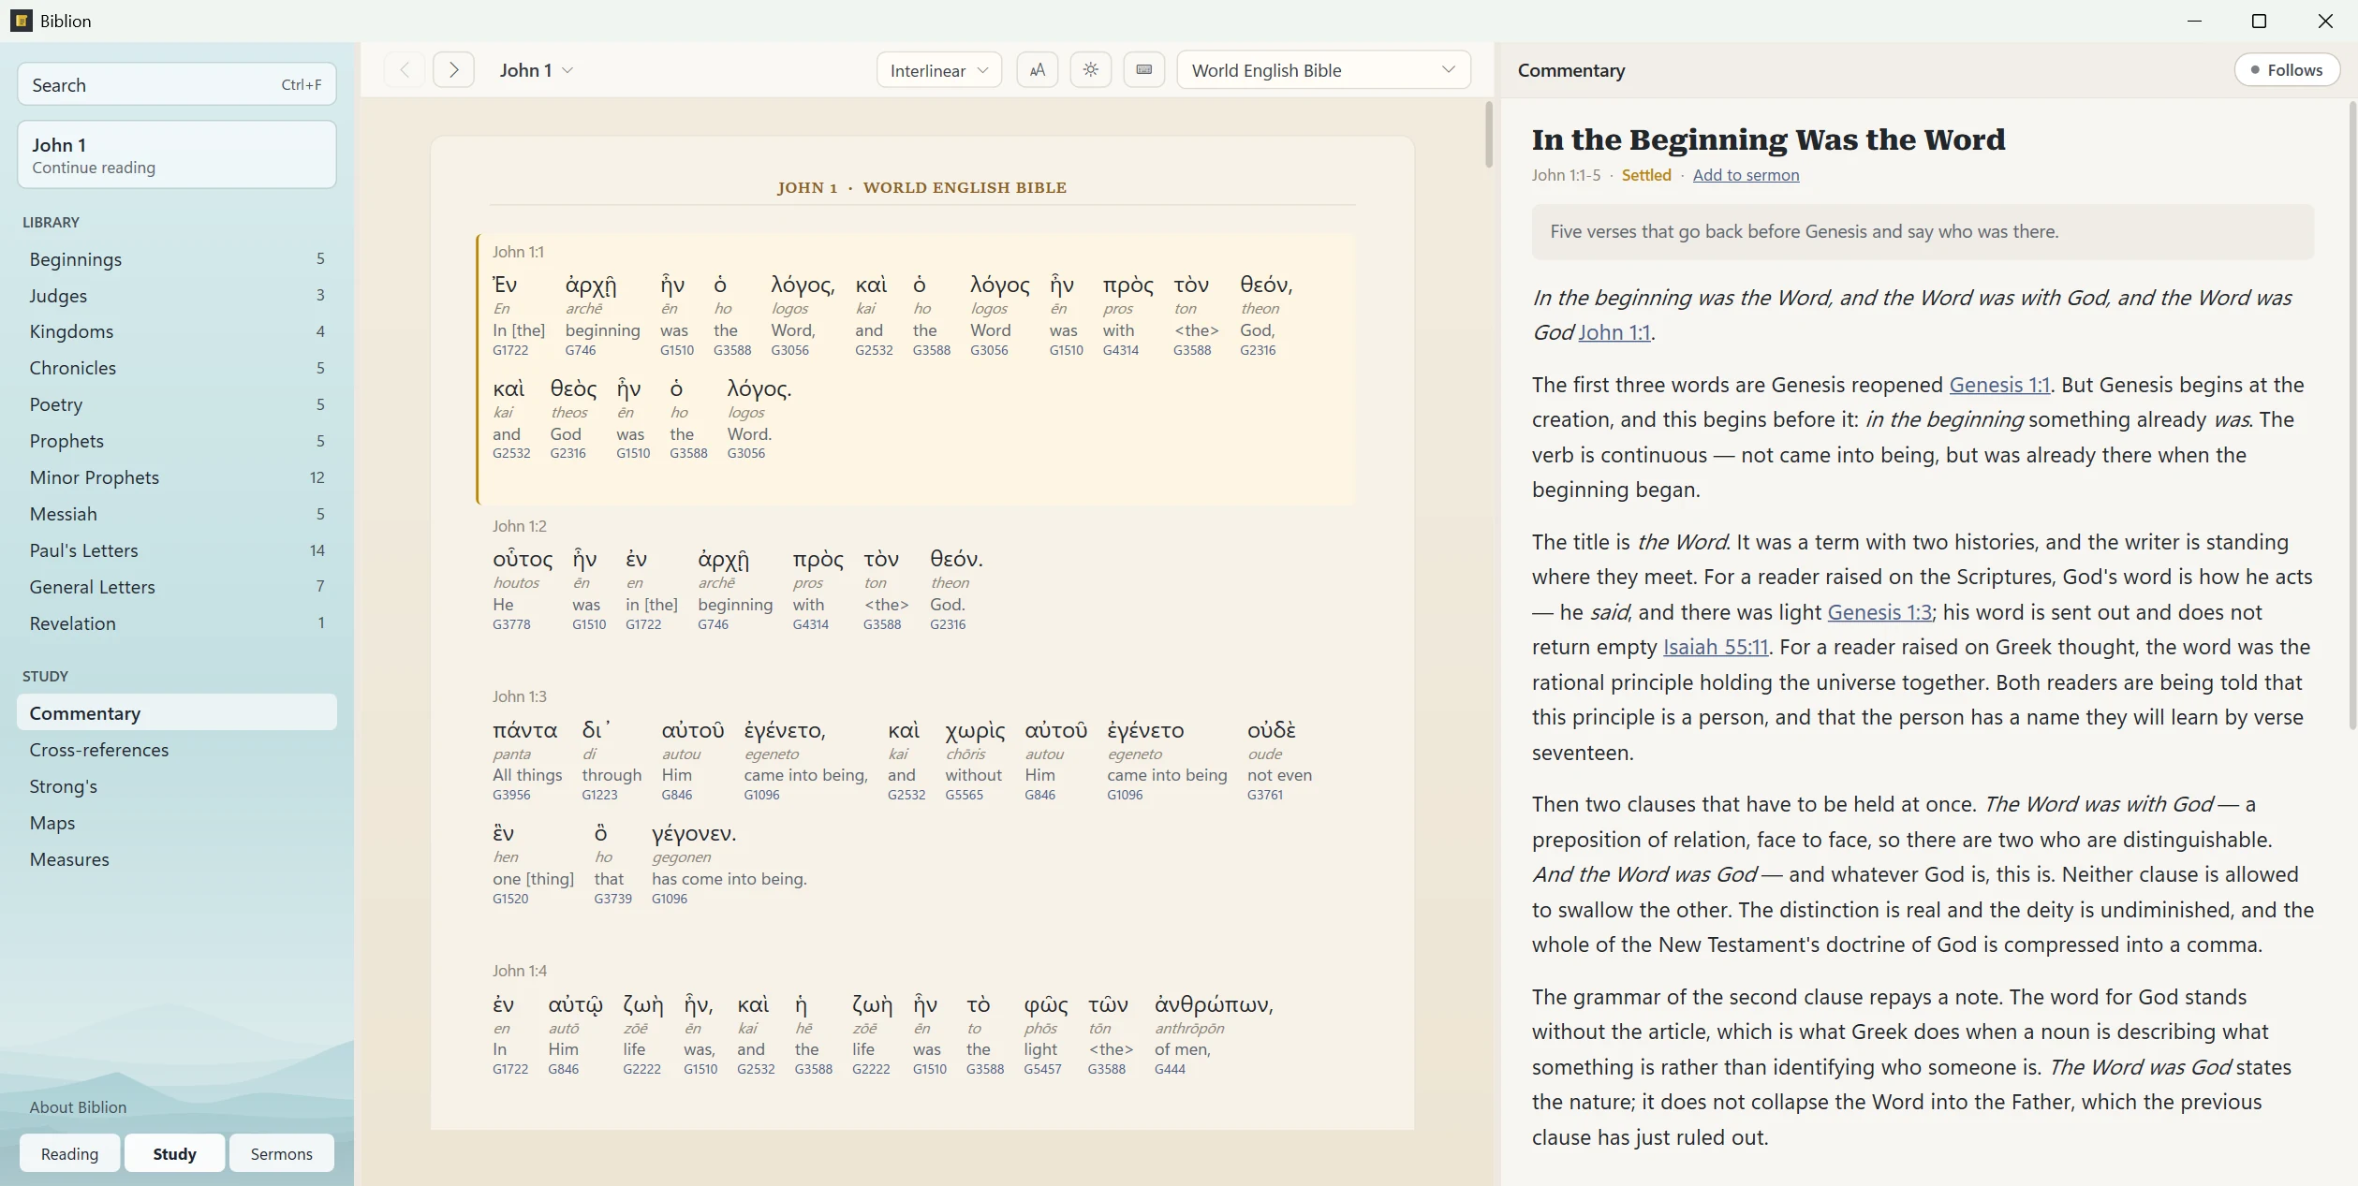The height and width of the screenshot is (1186, 2358).
Task: Click Strong's number G746 in John 1:1
Action: click(581, 350)
